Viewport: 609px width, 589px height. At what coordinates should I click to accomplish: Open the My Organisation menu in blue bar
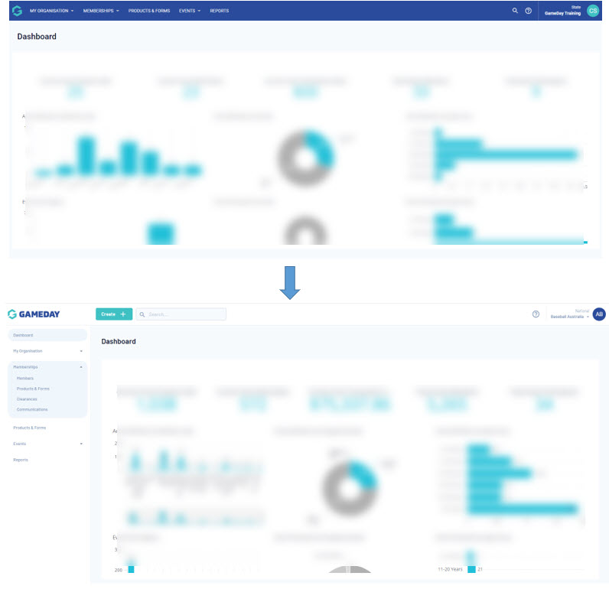[x=52, y=11]
